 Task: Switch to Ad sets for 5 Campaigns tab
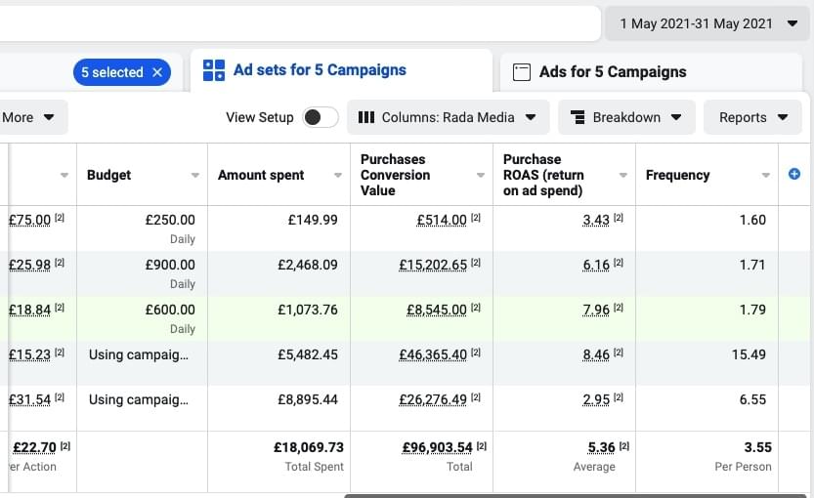(x=320, y=70)
